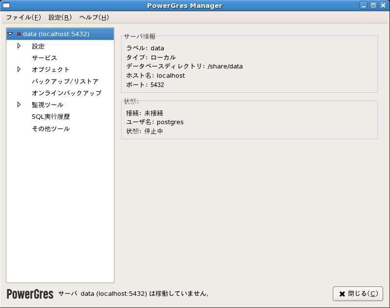Image resolution: width=390 pixels, height=308 pixels.
Task: Click the タイプ: ローカル text
Action: [x=151, y=57]
